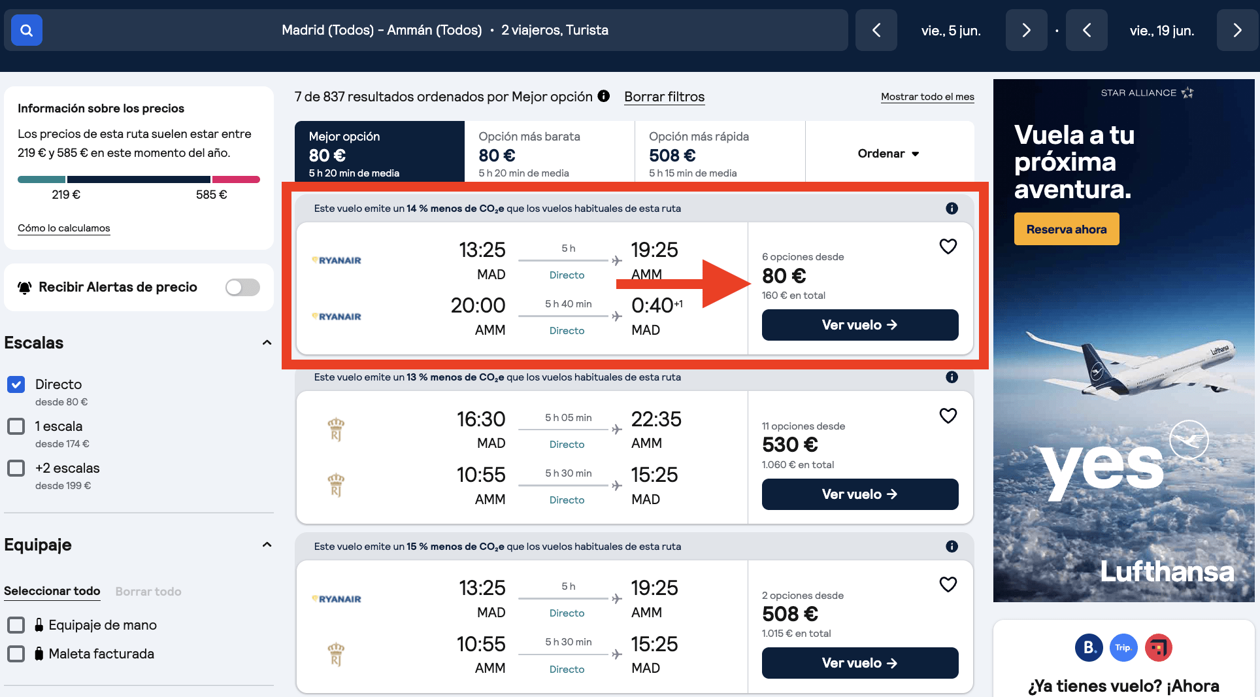Click the search magnifier icon
The image size is (1260, 697).
pyautogui.click(x=26, y=30)
